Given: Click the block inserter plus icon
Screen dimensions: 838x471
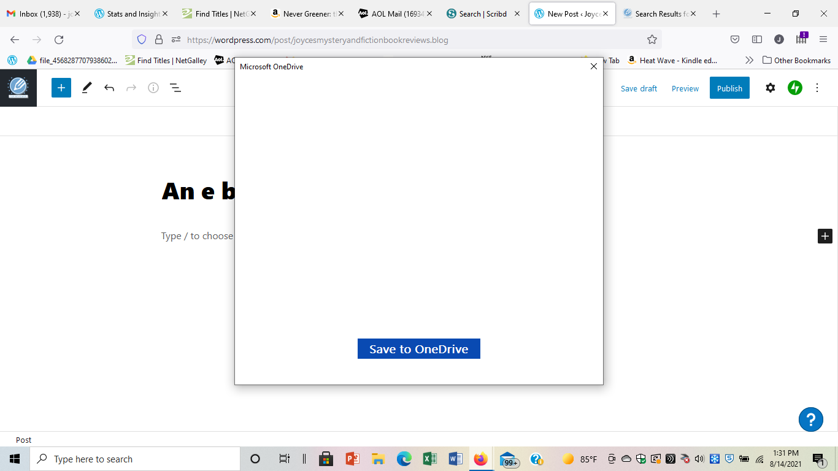Looking at the screenshot, I should coord(61,88).
